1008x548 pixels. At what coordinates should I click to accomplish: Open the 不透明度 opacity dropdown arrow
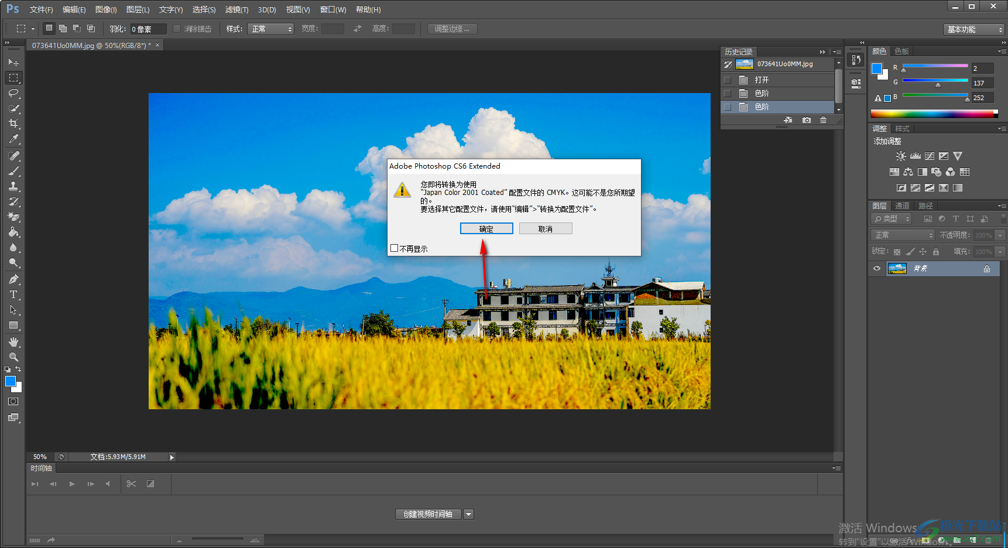(1000, 235)
